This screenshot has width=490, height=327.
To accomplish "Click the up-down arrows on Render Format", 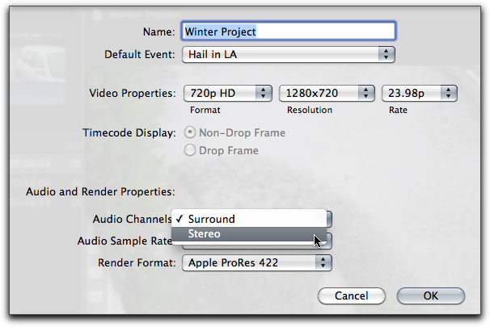I will tap(323, 262).
